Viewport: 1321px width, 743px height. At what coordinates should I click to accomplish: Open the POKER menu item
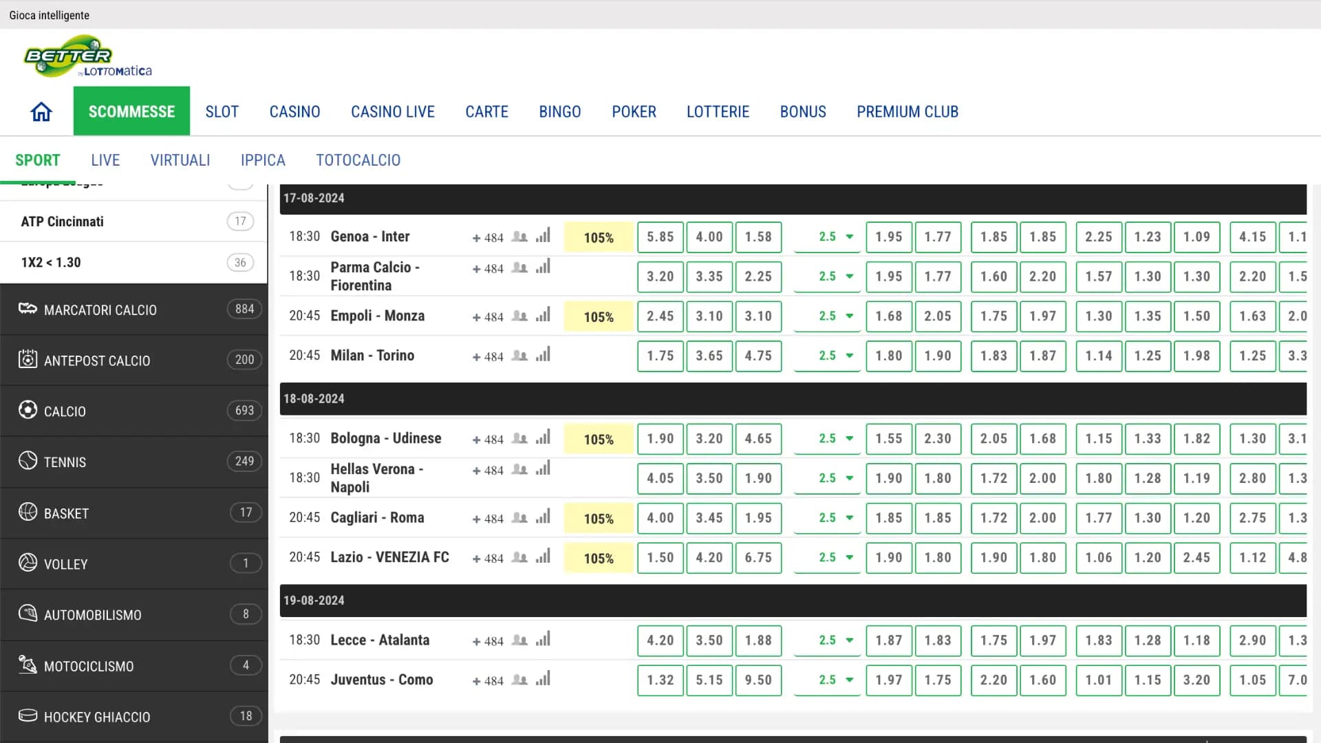pos(634,111)
